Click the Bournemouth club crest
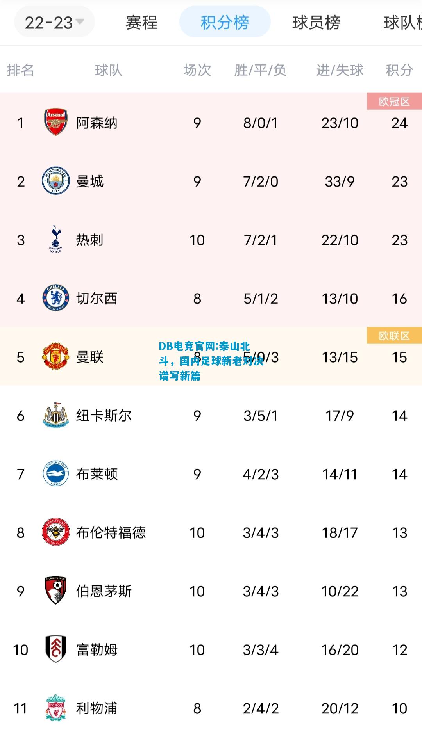The height and width of the screenshot is (740, 422). [55, 591]
